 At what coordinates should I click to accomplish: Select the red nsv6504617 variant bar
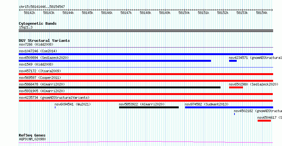tap(264, 121)
